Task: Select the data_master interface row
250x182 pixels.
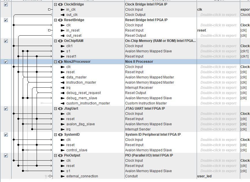Action: point(76,77)
